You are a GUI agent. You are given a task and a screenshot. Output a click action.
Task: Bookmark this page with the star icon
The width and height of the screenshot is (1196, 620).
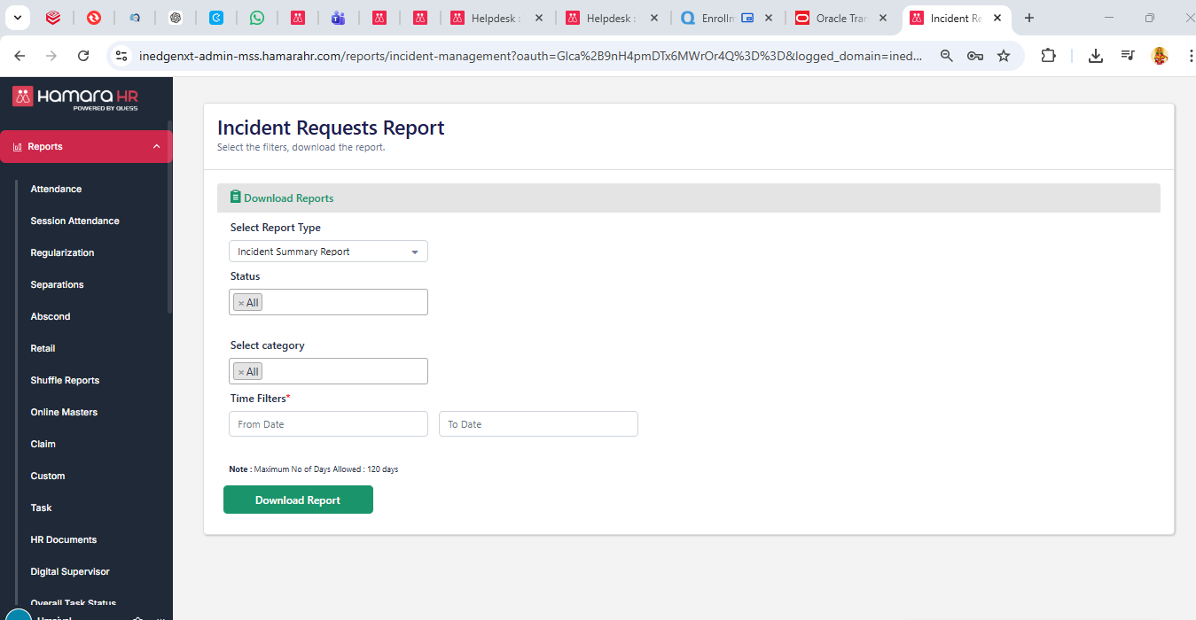click(1004, 56)
